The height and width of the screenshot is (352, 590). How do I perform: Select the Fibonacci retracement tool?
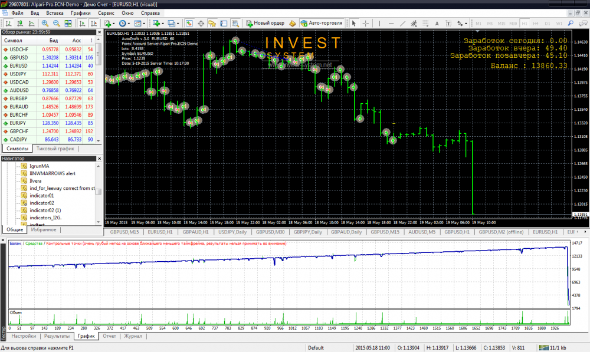pyautogui.click(x=425, y=24)
